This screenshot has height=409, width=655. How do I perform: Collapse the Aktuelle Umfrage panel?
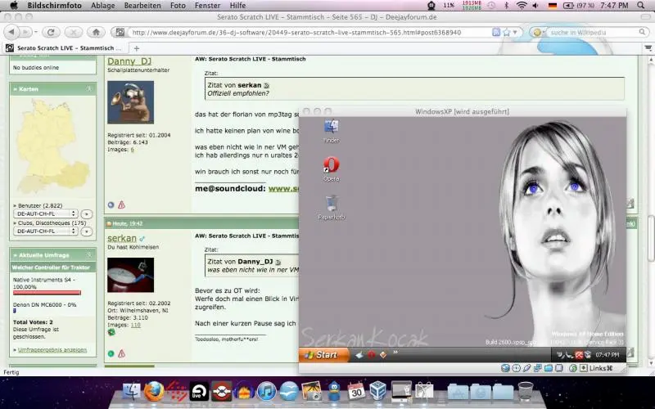88,255
